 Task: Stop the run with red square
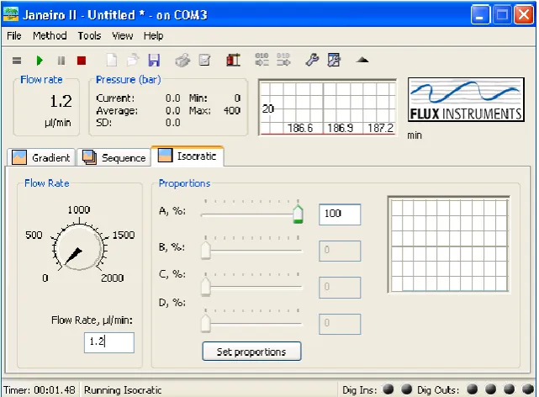(82, 61)
